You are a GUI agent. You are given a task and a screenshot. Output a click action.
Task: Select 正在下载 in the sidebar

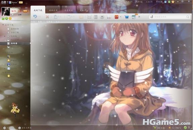click(13, 33)
